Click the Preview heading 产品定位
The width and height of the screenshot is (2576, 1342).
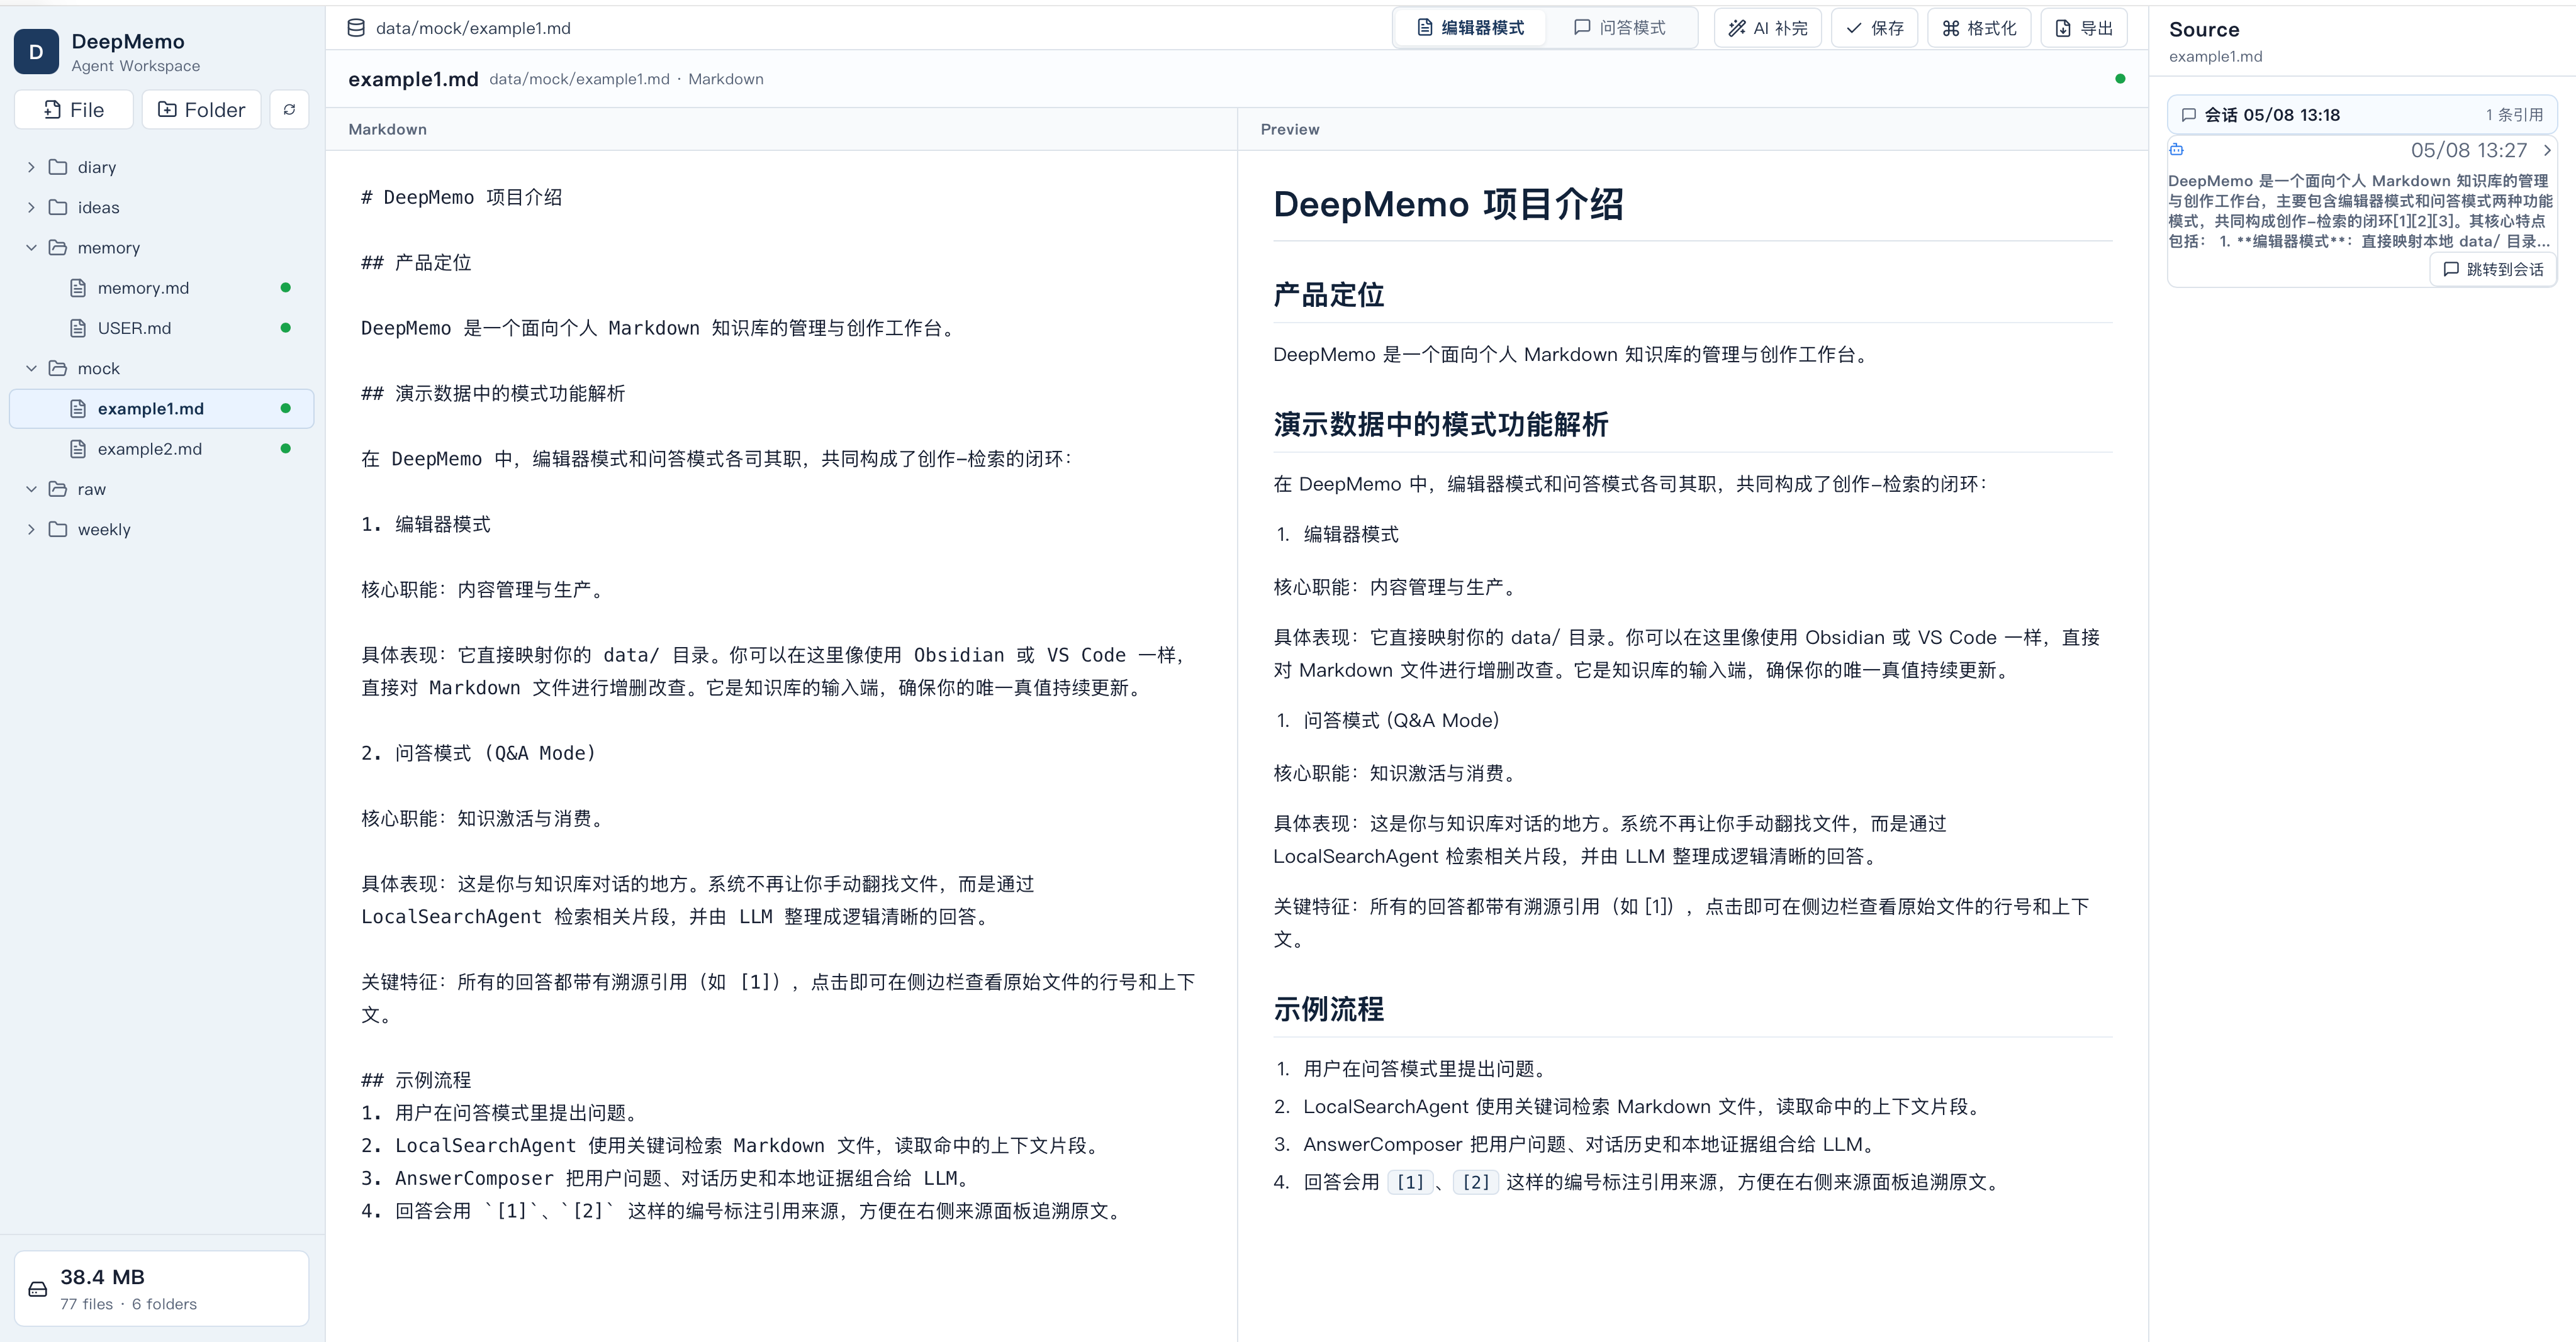click(1329, 295)
